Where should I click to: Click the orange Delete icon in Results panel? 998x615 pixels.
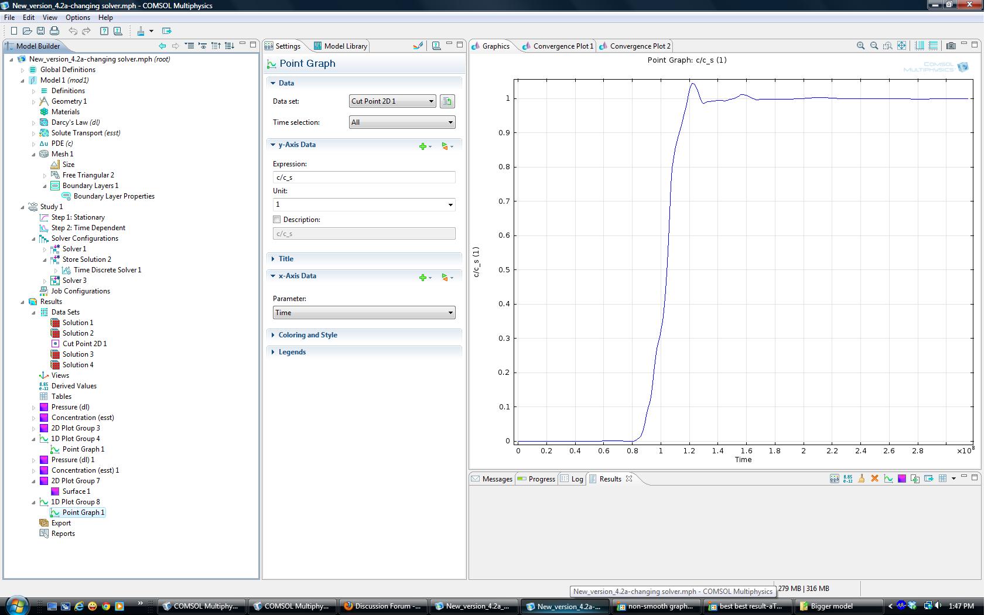click(874, 479)
